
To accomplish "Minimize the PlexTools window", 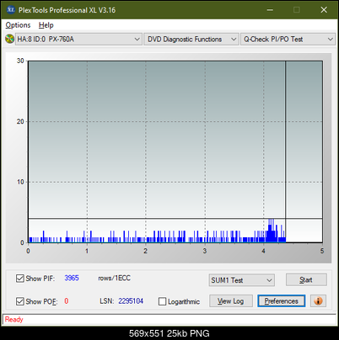I will coord(270,10).
